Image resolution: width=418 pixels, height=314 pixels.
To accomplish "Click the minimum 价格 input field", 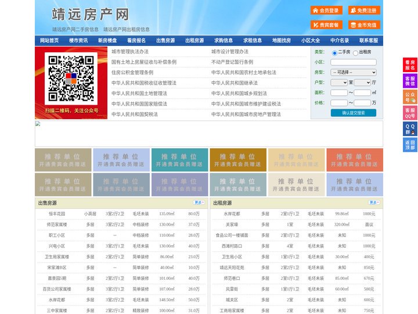I will click(x=339, y=103).
